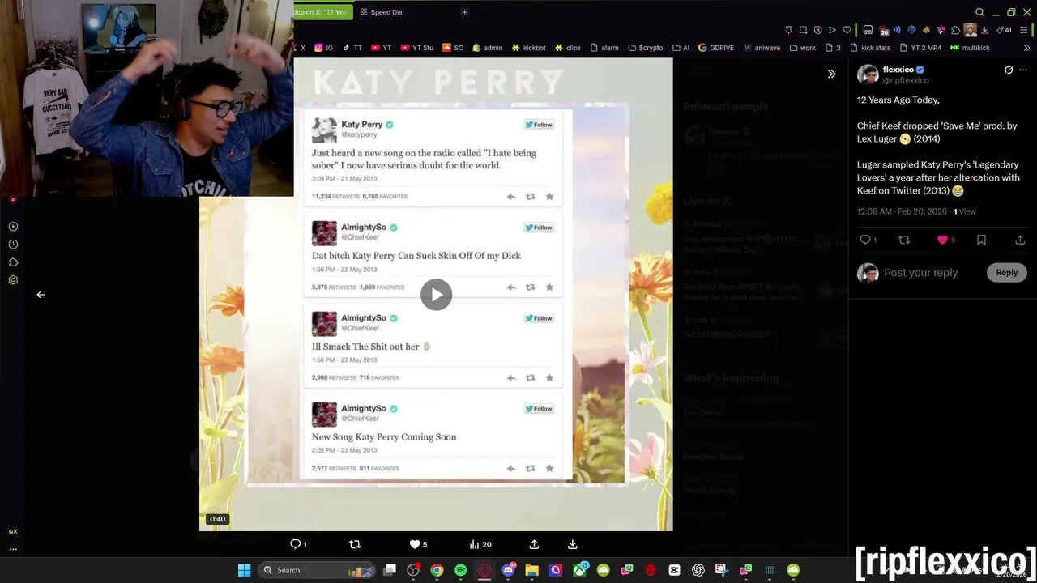Repost the video from bottom bar
Image resolution: width=1037 pixels, height=583 pixels.
pyautogui.click(x=355, y=544)
